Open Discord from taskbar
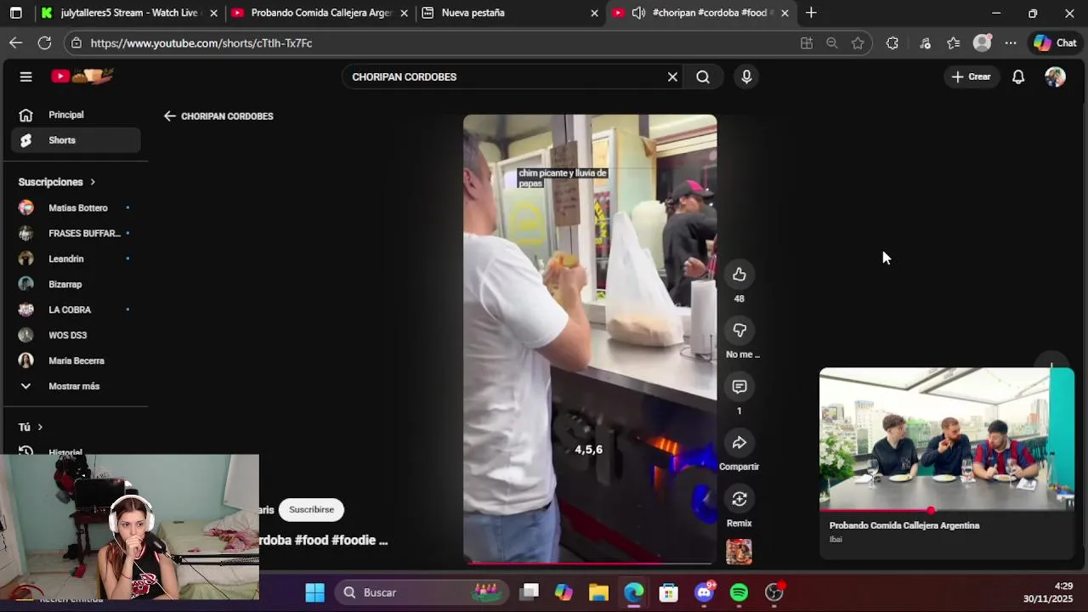Screen dimensions: 1088x612 click(x=704, y=592)
